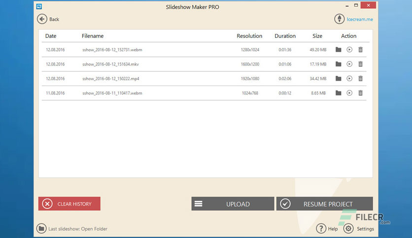Delete sshow_2016-08-12_151634.mkv entry
The width and height of the screenshot is (412, 238).
(x=361, y=64)
